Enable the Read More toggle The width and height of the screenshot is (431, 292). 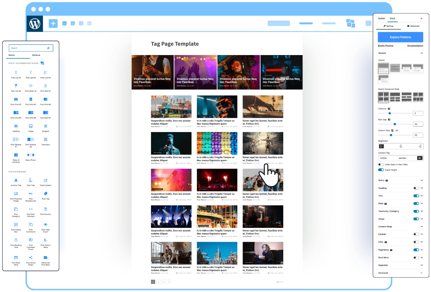coord(416,258)
